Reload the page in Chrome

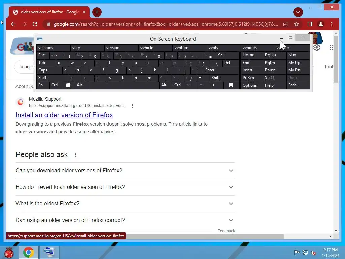tap(35, 24)
